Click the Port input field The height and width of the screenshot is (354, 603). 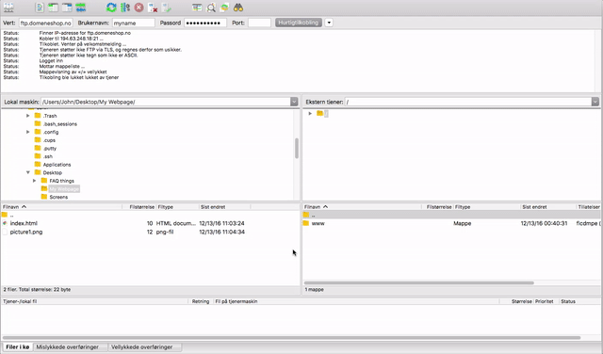point(260,23)
